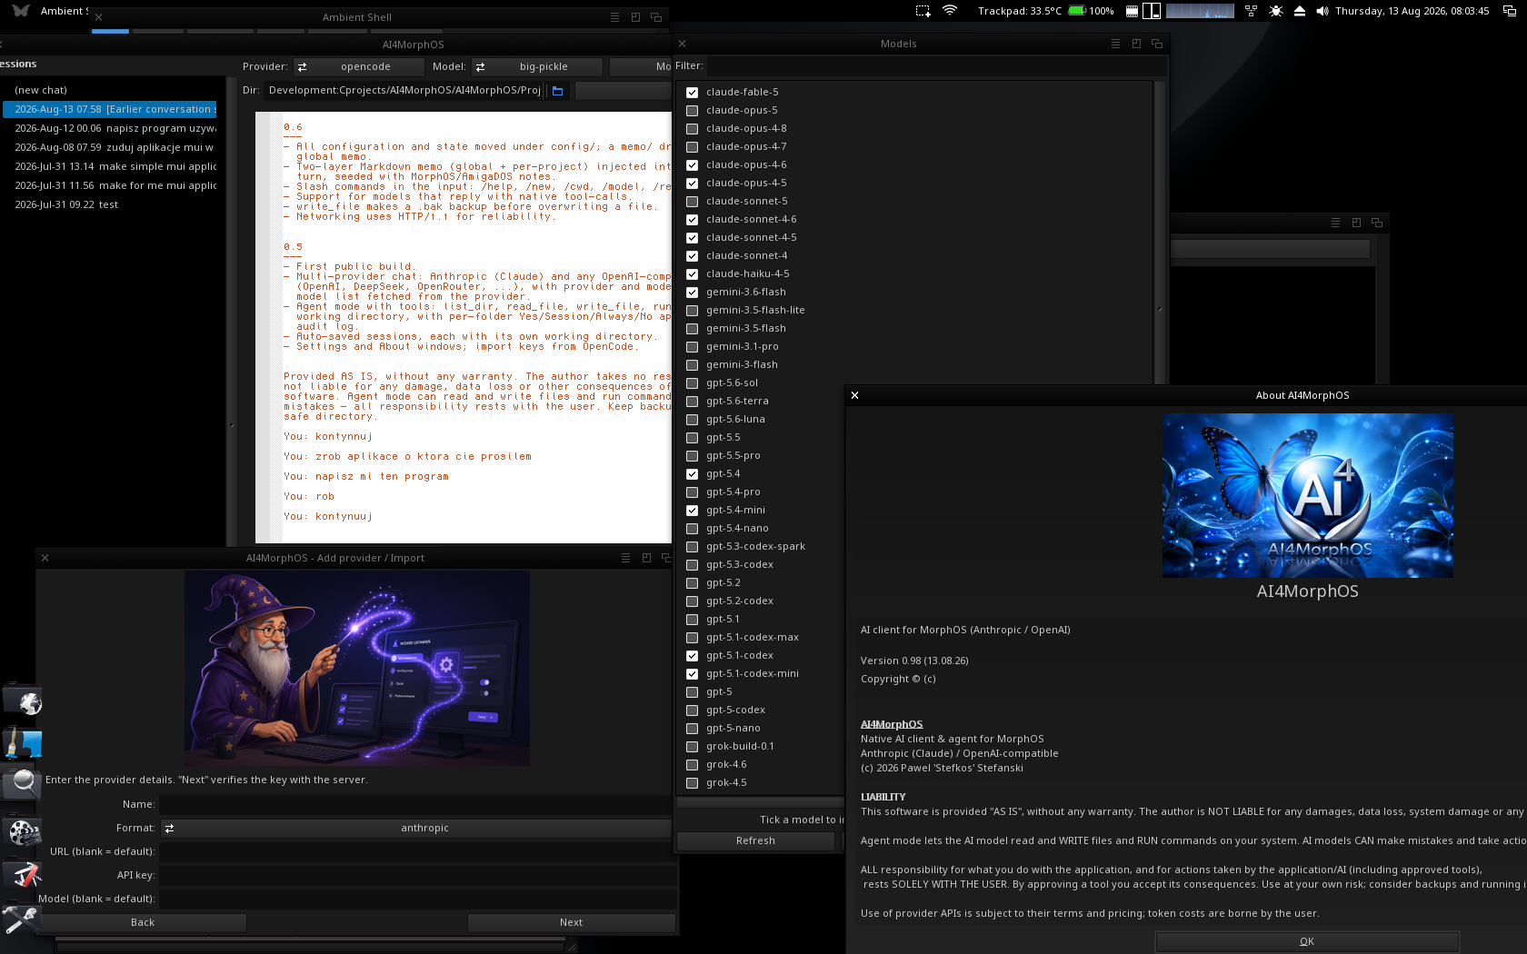Click Refresh in the Models window
Viewport: 1527px width, 954px height.
[x=755, y=841]
